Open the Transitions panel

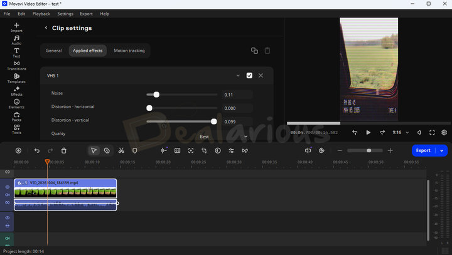coord(16,66)
